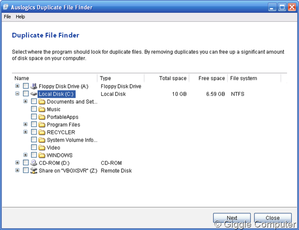
Task: Maximize the Duplicate File Finder window
Action: tap(282, 7)
